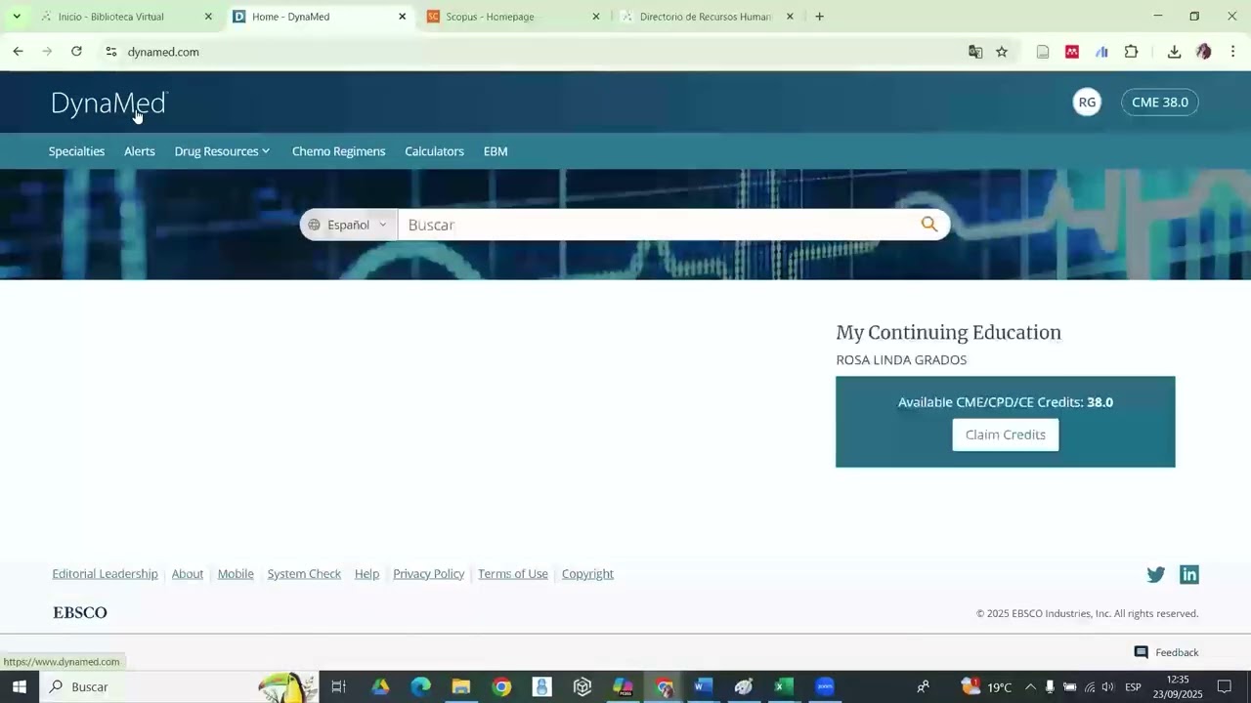
Task: Open Google Drive from the taskbar
Action: click(x=380, y=687)
